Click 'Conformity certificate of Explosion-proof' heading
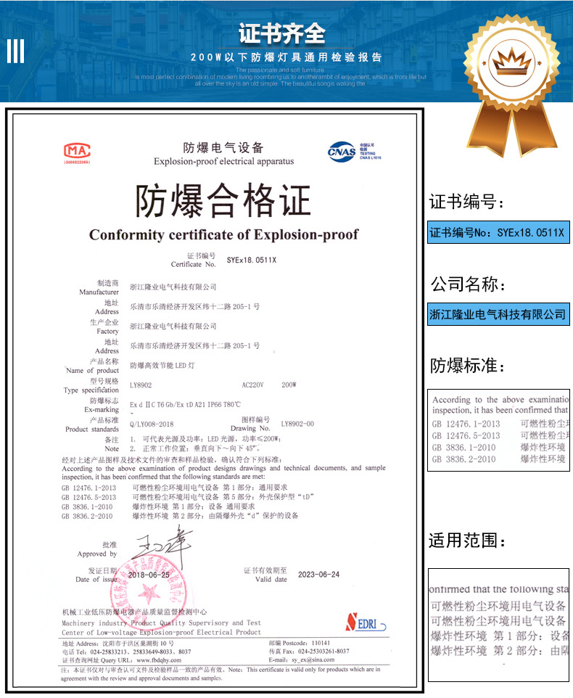 click(224, 234)
